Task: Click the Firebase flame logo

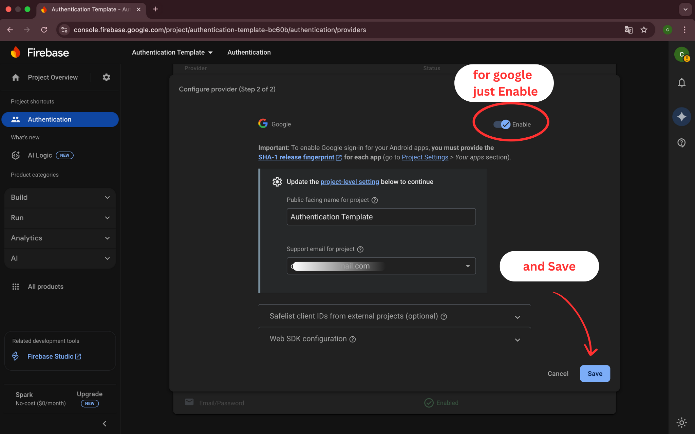Action: coord(16,53)
